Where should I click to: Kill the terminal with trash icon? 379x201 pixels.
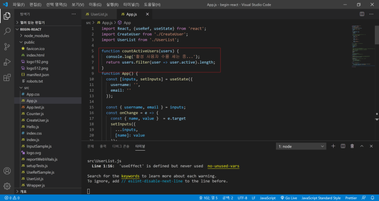pyautogui.click(x=352, y=146)
